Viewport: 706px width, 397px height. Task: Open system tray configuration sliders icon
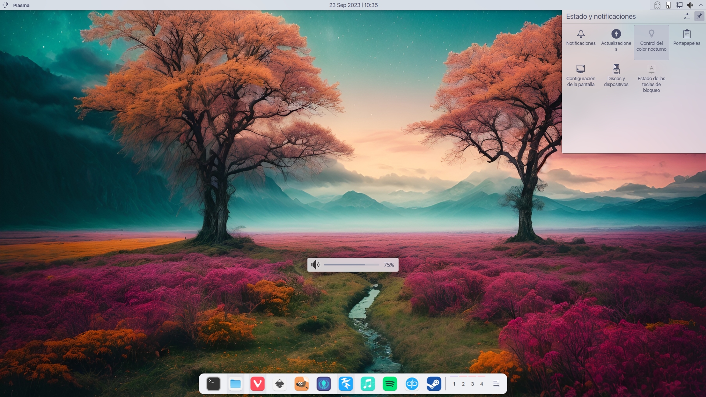point(687,16)
